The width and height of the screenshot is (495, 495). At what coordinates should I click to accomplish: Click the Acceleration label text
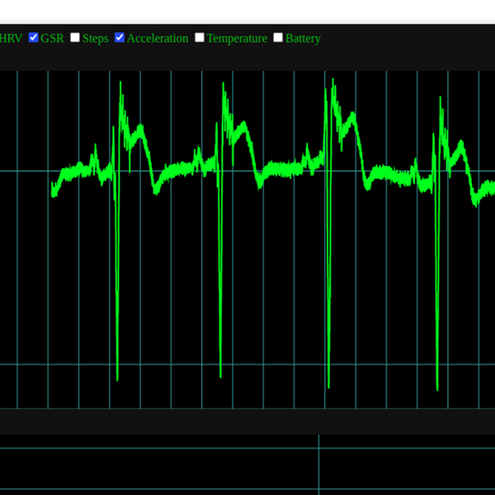pyautogui.click(x=157, y=38)
